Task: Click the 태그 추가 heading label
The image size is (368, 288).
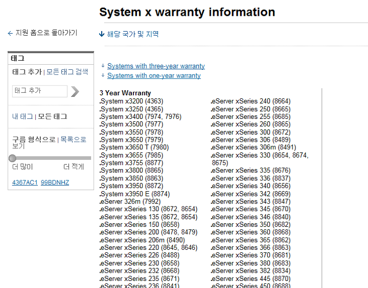Action: [27, 72]
